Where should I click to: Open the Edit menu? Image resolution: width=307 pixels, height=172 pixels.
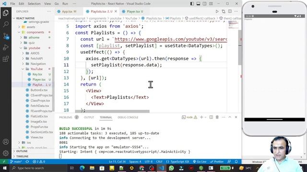(x=21, y=4)
